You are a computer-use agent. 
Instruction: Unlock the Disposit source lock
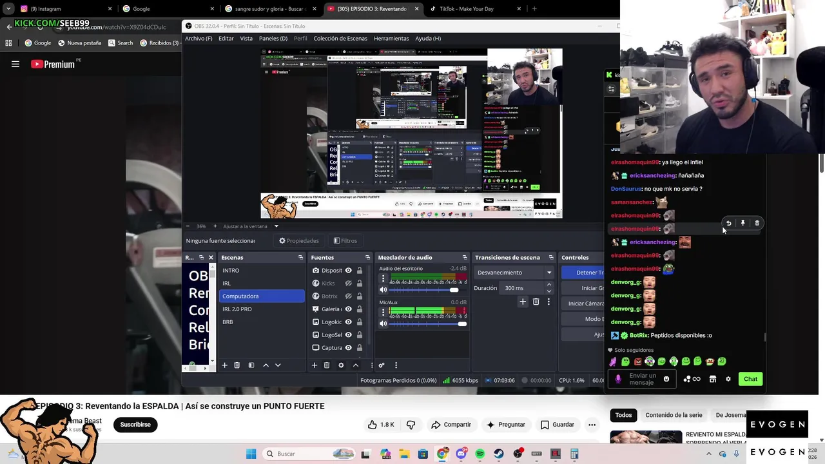coord(360,271)
